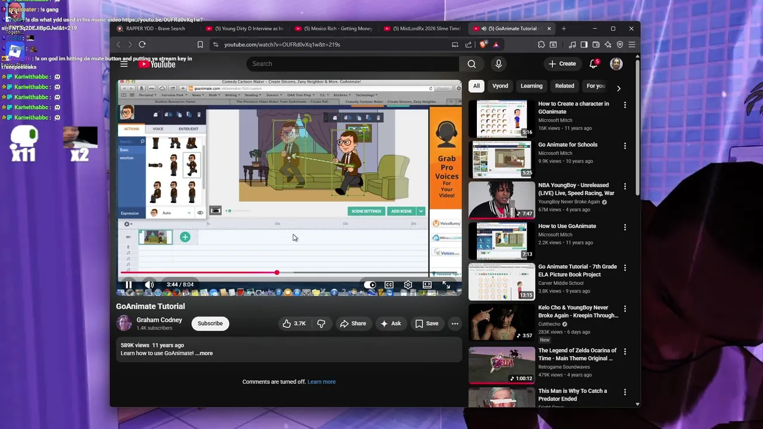The width and height of the screenshot is (763, 429).
Task: Open the Brave Leo AI sparkle icon
Action: point(608,45)
